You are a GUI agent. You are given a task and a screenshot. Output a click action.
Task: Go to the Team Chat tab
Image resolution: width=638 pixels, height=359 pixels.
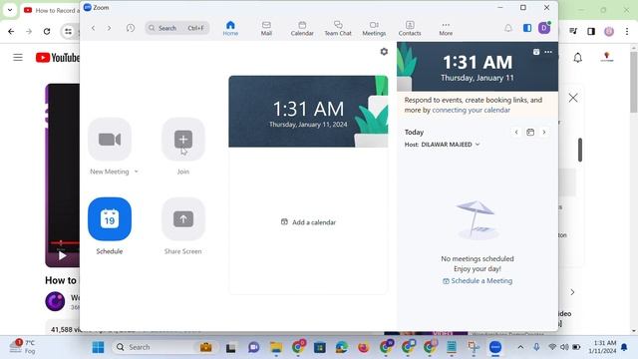[x=338, y=28]
